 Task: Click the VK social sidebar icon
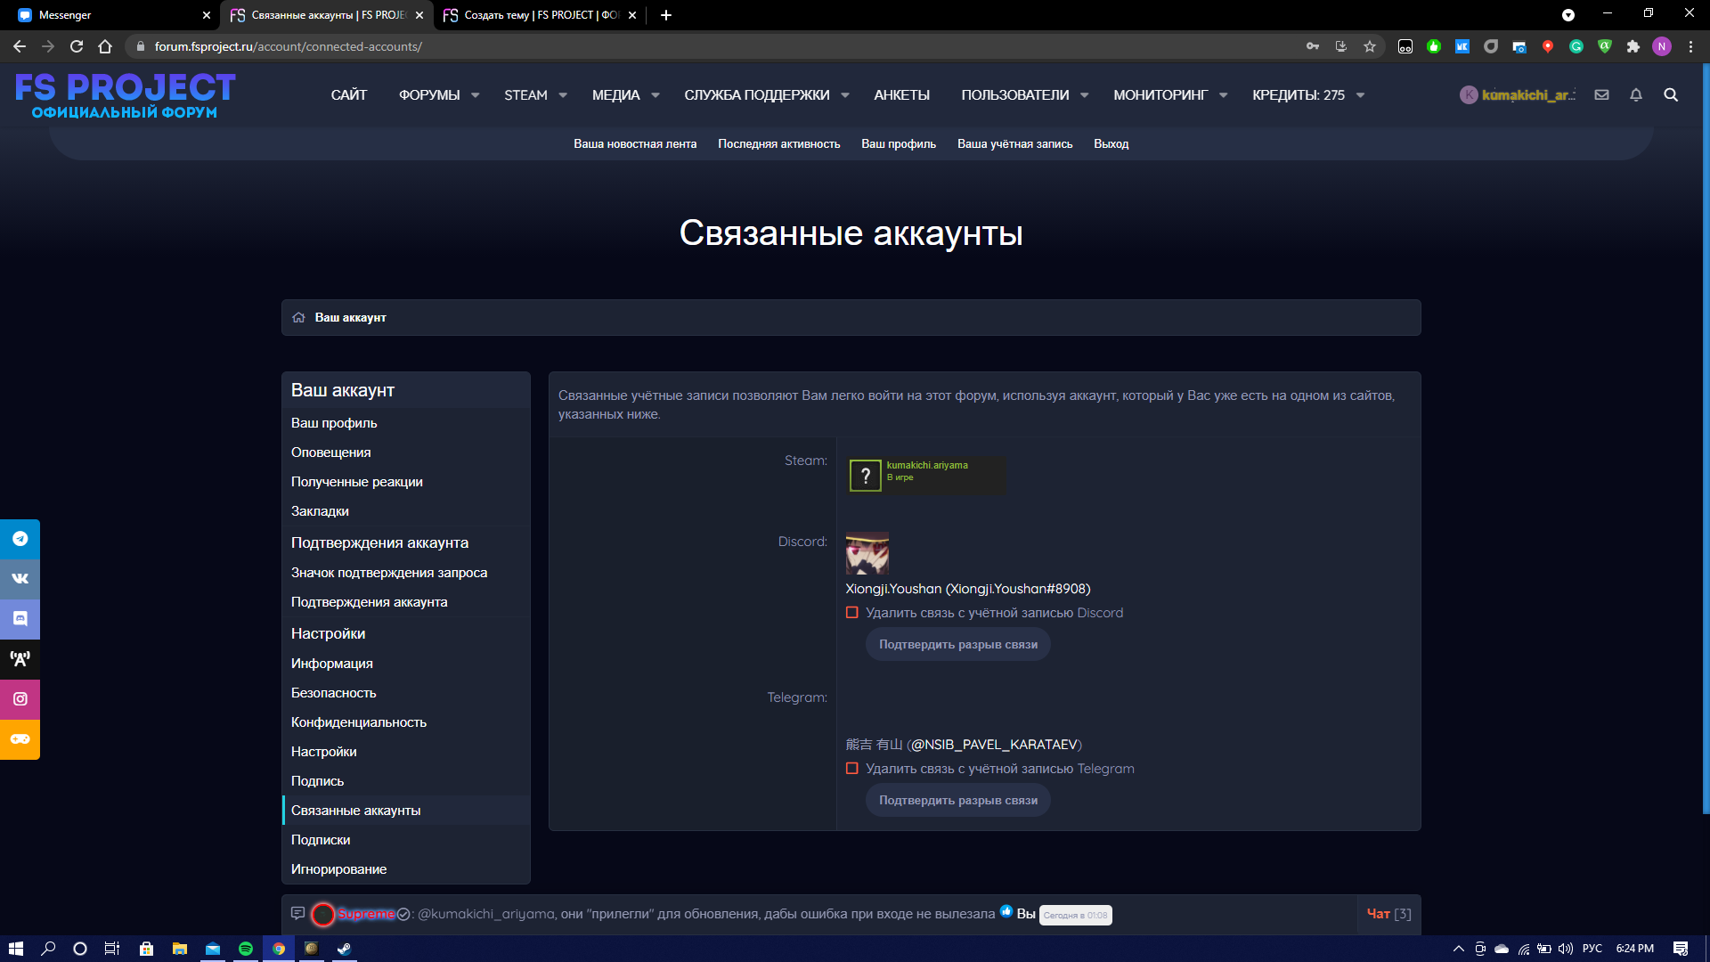[20, 579]
